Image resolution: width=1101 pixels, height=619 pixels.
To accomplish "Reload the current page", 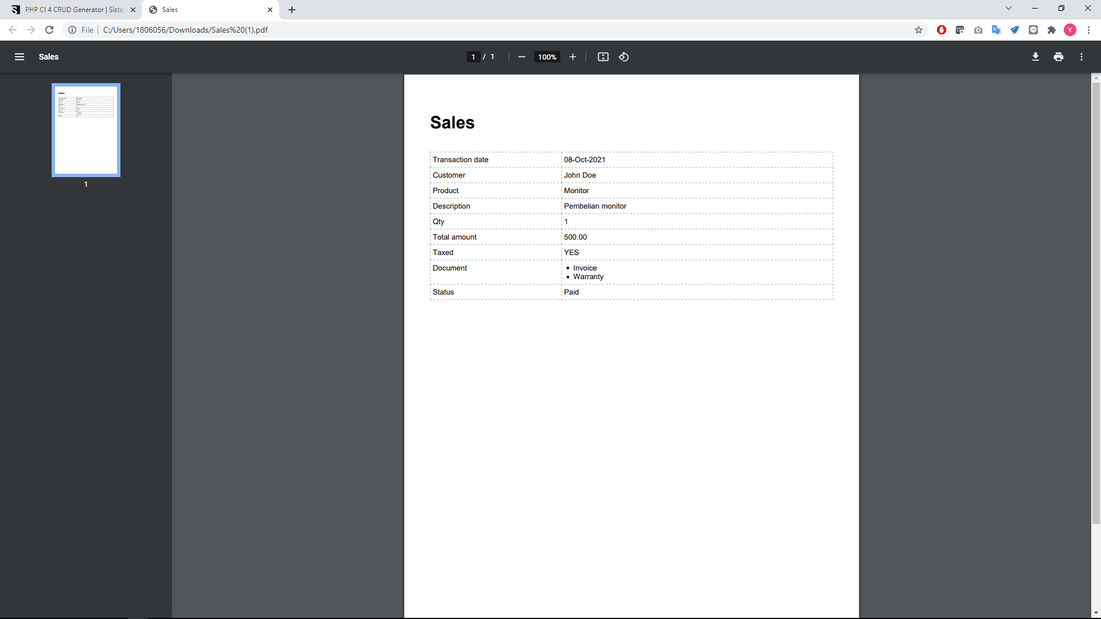I will 49,30.
